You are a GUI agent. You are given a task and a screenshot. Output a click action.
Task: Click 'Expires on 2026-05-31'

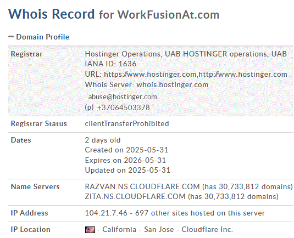tap(125, 160)
